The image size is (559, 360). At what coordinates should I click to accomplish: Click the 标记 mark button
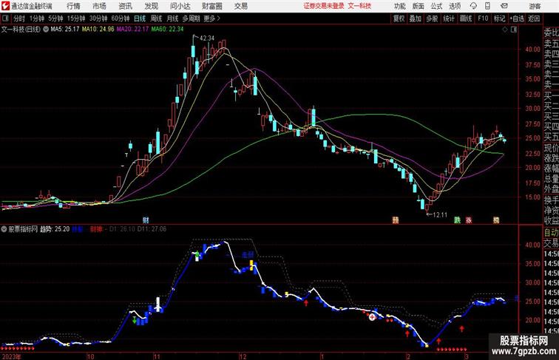499,18
